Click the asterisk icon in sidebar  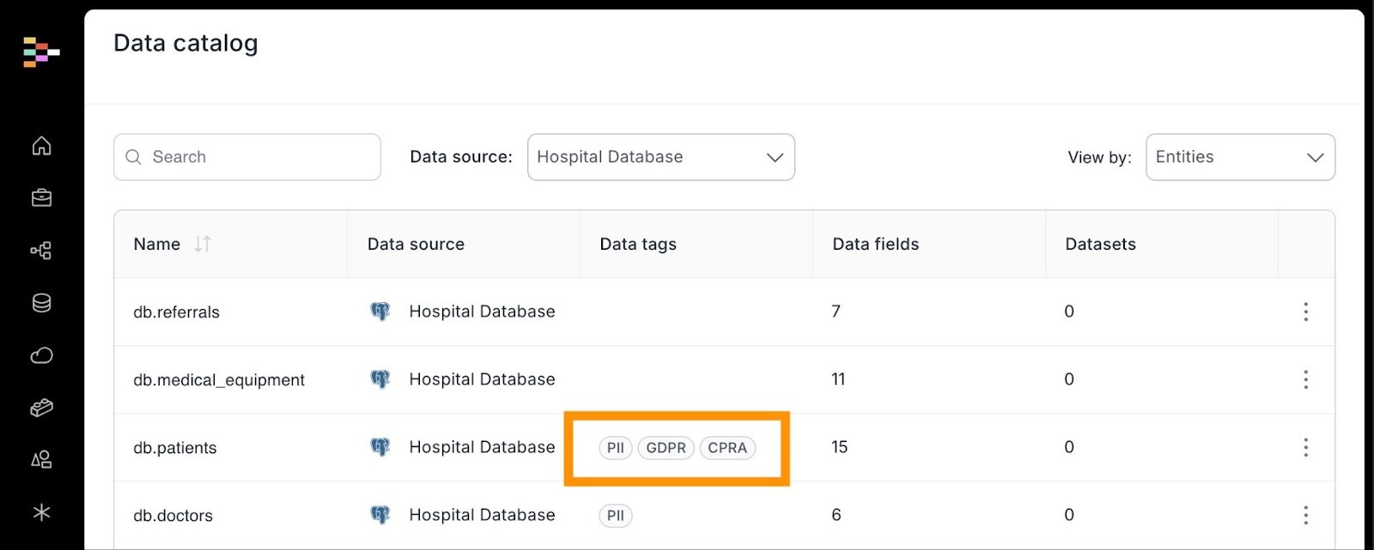(x=41, y=512)
